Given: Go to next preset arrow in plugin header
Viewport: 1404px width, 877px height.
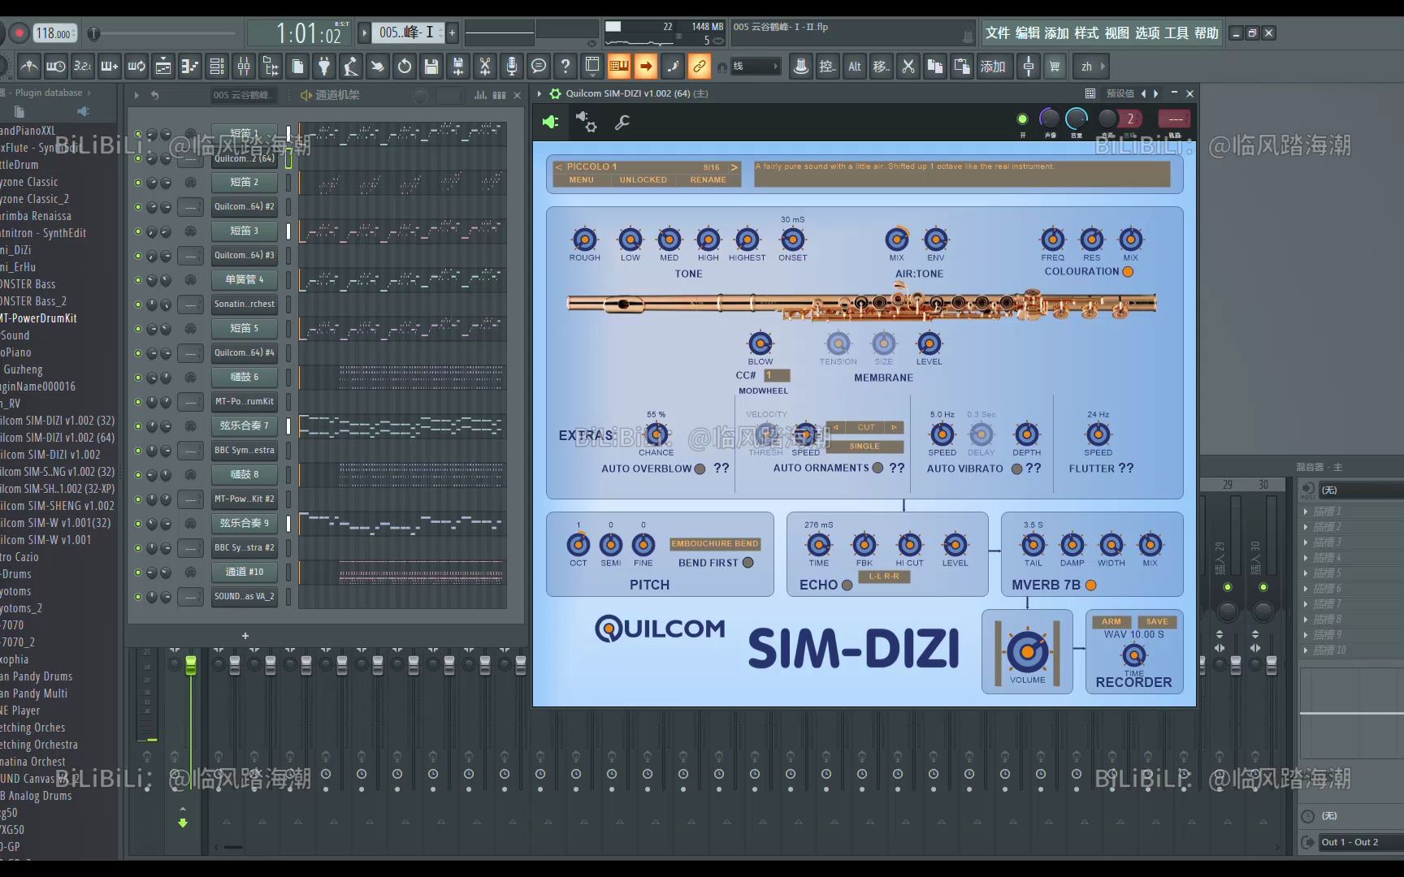Looking at the screenshot, I should (x=1156, y=93).
